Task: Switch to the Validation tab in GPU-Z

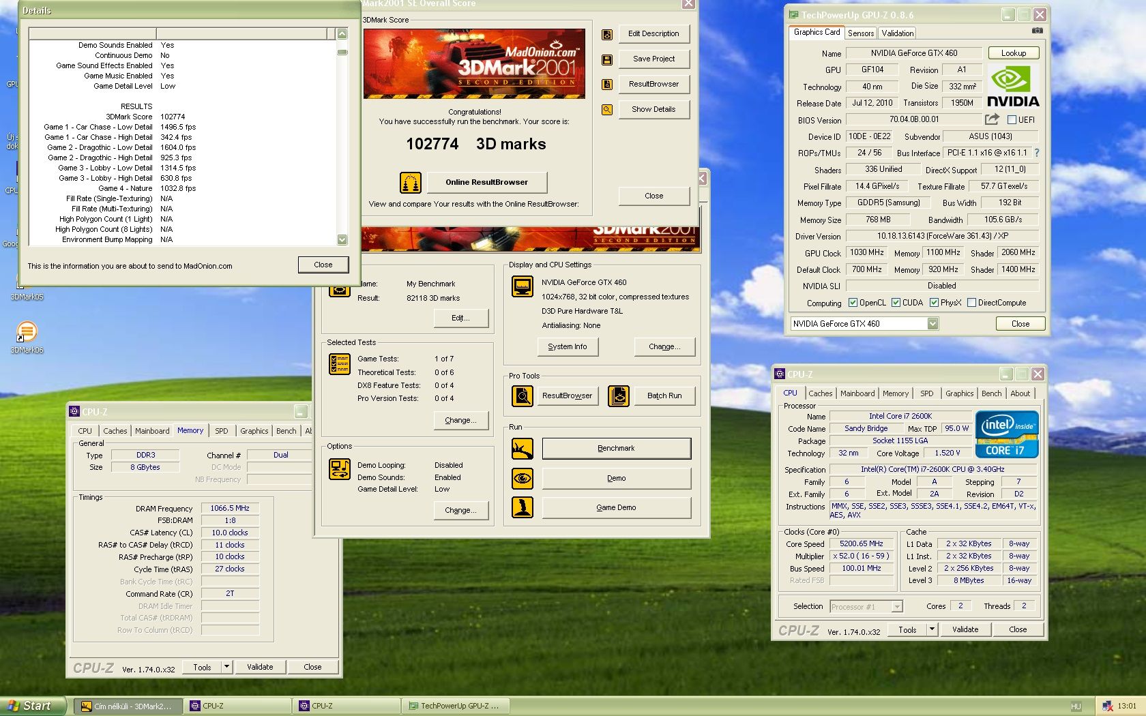Action: [897, 33]
